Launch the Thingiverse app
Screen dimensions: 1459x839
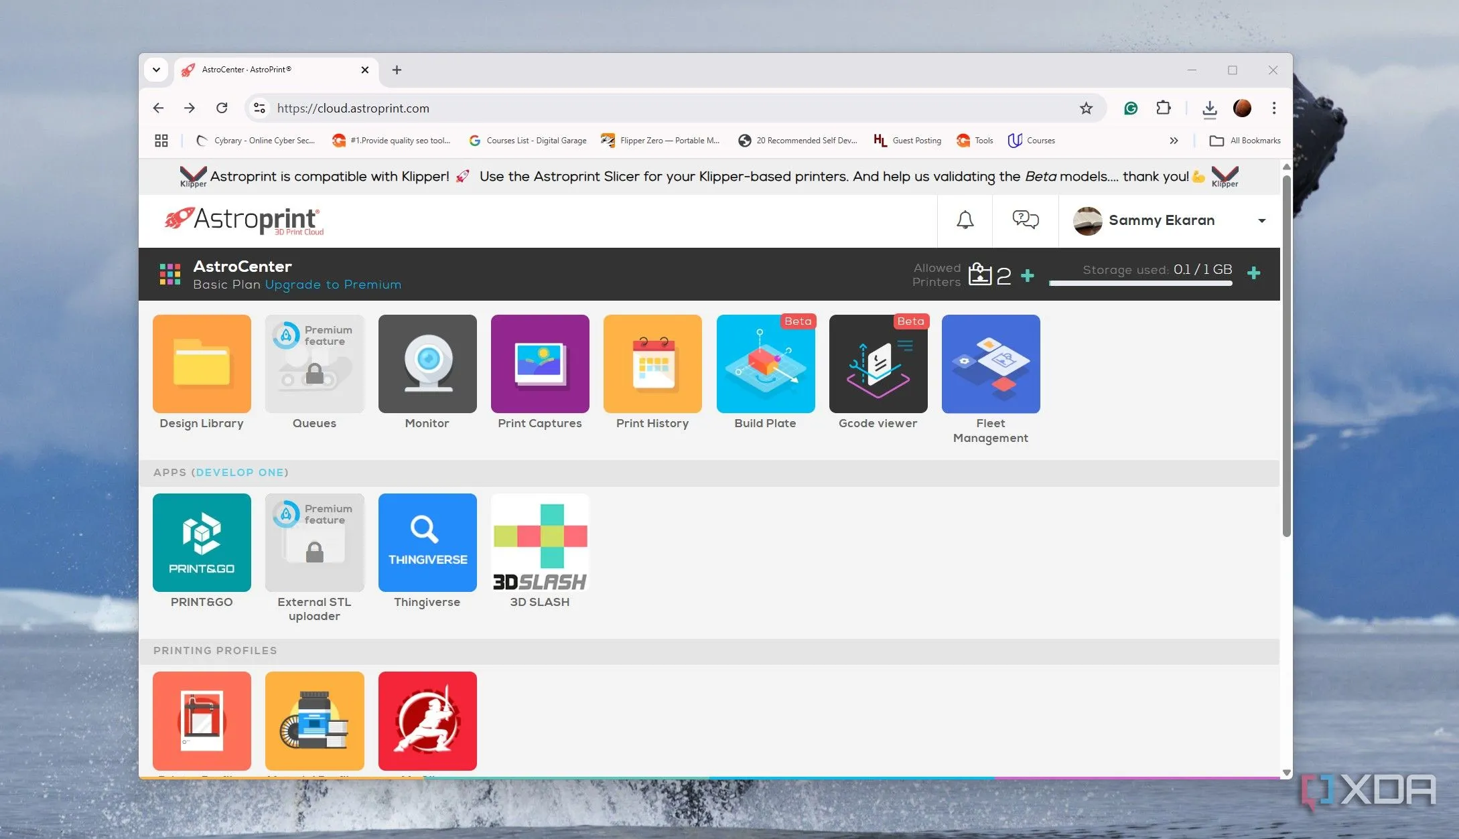(x=427, y=542)
